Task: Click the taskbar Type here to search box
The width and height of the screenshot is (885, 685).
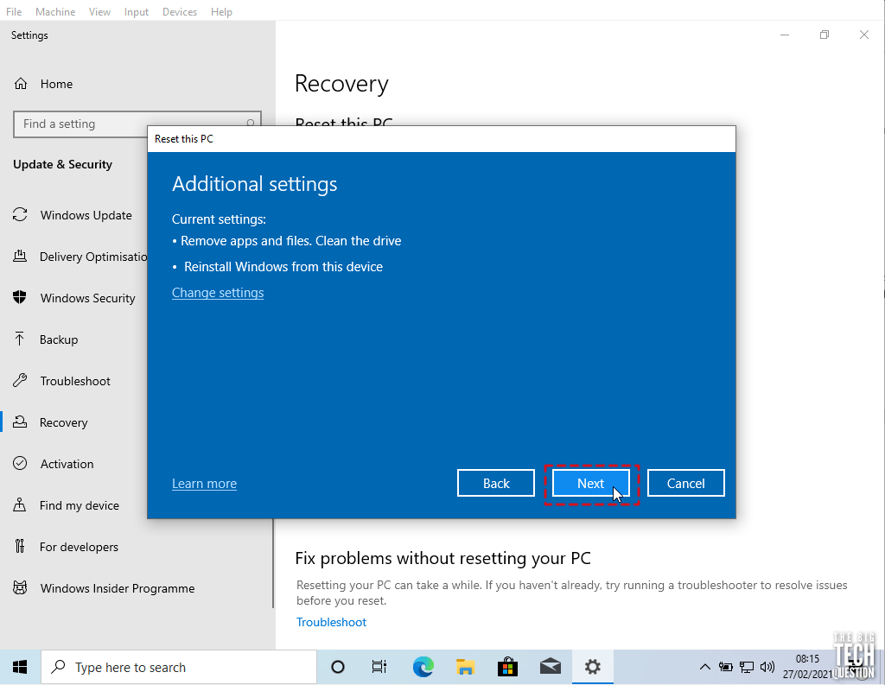Action: pyautogui.click(x=179, y=667)
